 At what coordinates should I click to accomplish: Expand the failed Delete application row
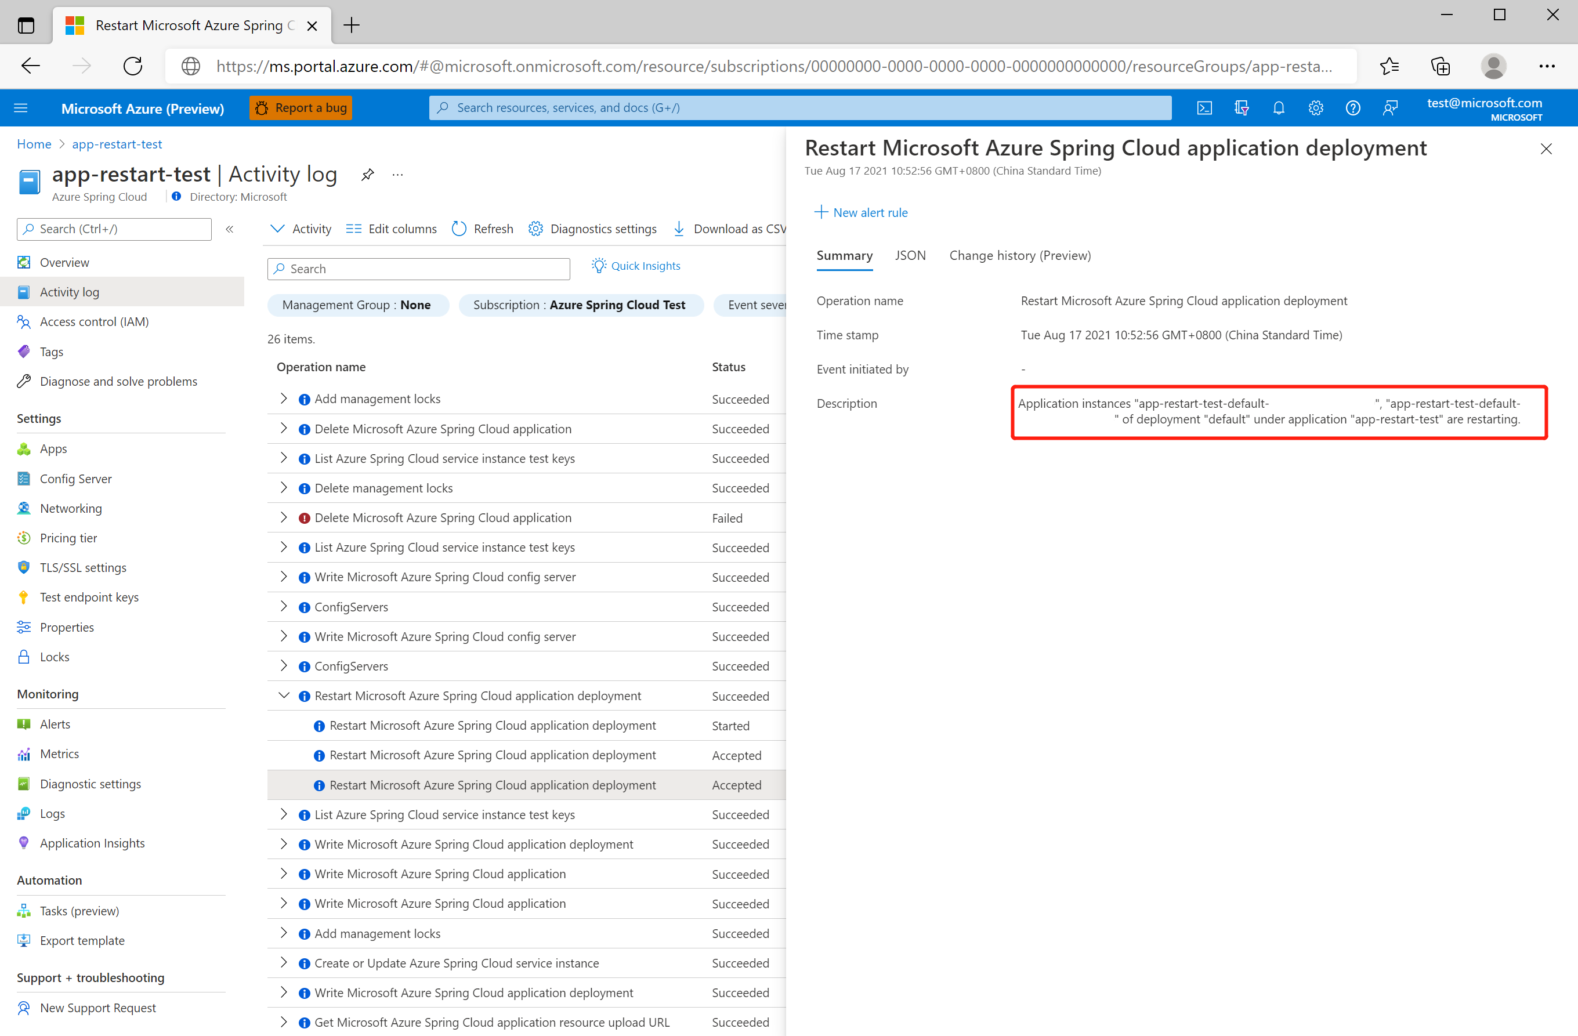click(x=284, y=517)
